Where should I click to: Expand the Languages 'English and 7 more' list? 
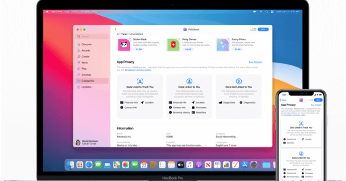238,146
